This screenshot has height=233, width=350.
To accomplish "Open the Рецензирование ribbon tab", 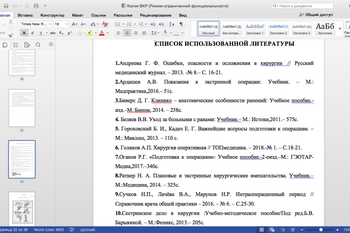I will point(156,15).
